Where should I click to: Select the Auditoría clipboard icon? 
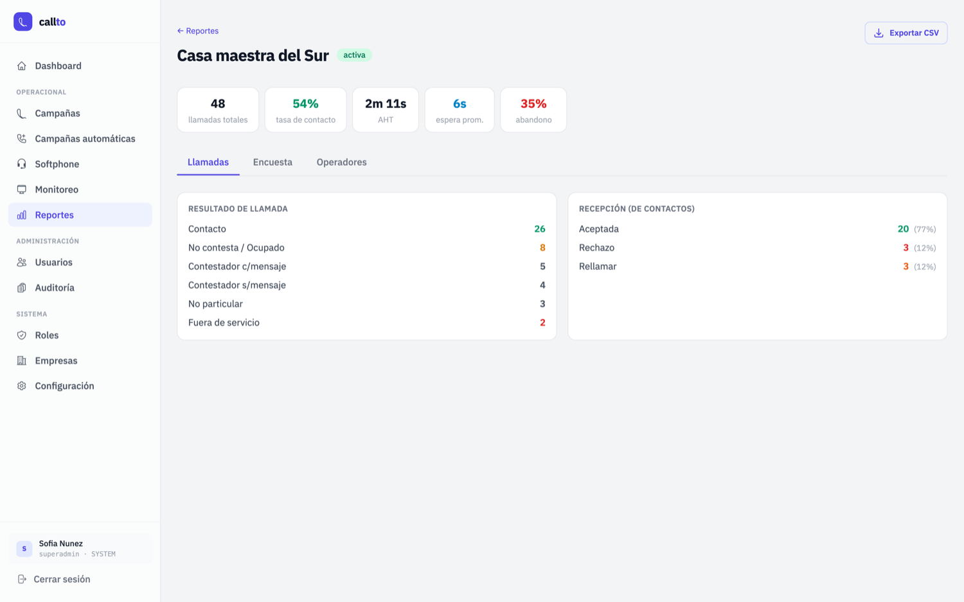[22, 288]
